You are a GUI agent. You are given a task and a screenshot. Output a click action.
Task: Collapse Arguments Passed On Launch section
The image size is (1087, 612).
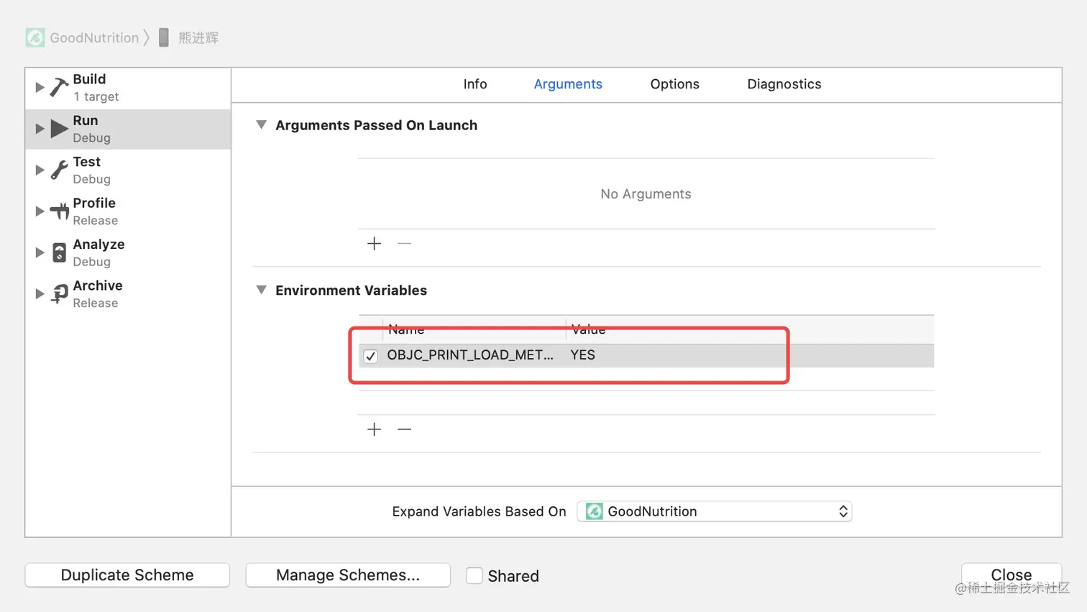[x=261, y=125]
